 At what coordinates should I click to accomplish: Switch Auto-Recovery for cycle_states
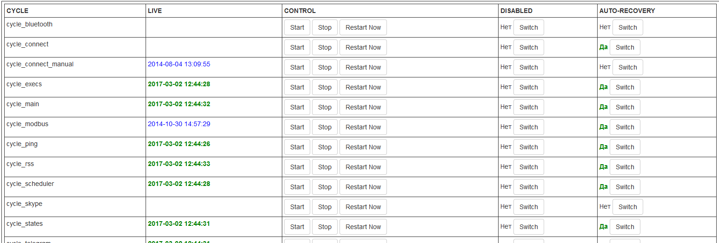[x=625, y=227]
